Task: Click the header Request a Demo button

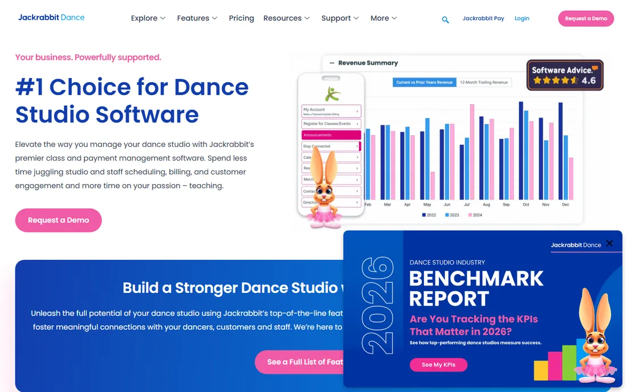Action: pyautogui.click(x=586, y=18)
